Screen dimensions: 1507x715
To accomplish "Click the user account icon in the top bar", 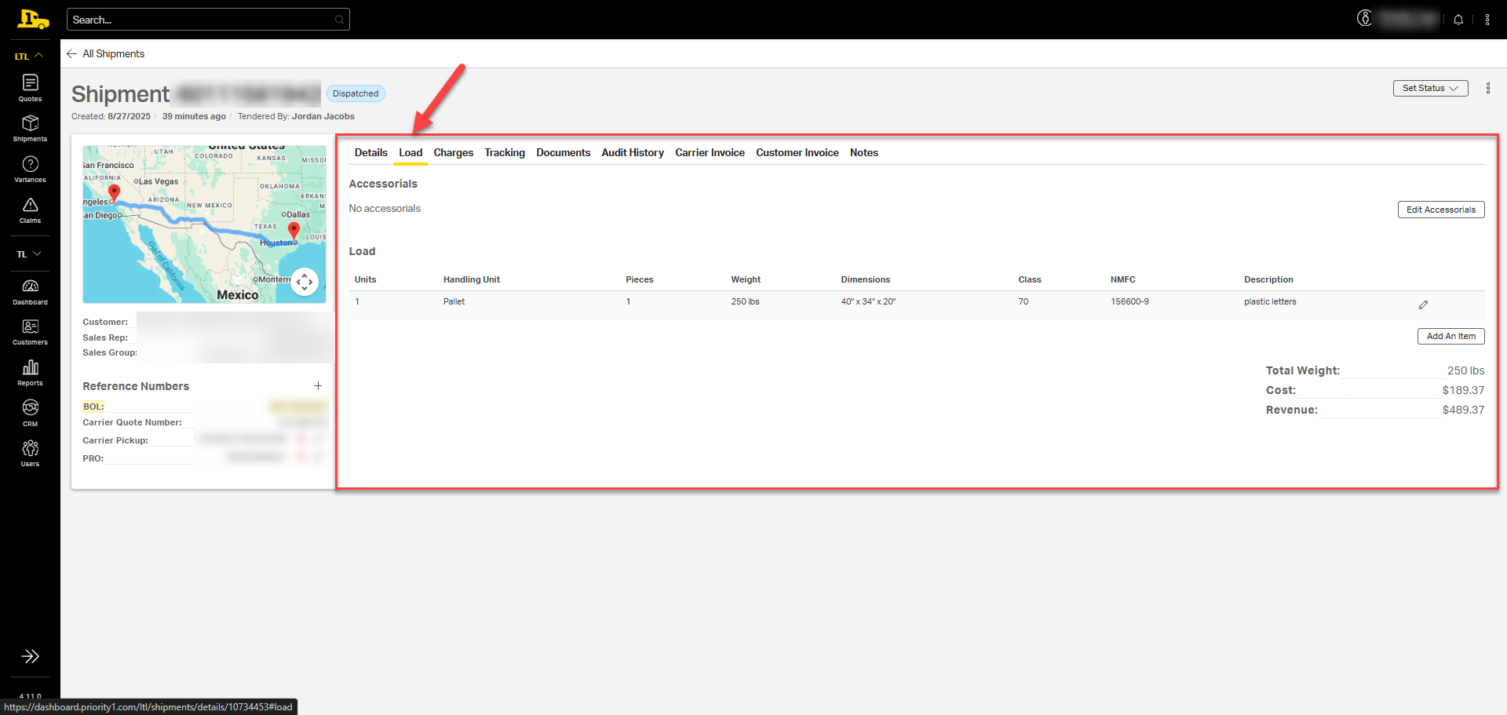I will [1365, 19].
